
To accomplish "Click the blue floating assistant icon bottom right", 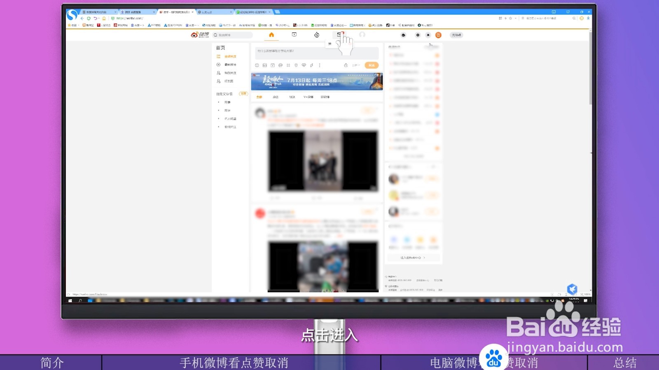I will coord(572,289).
